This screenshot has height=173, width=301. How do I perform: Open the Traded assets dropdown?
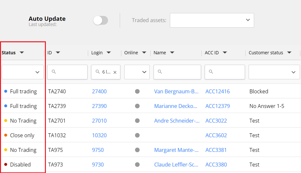pos(212,20)
